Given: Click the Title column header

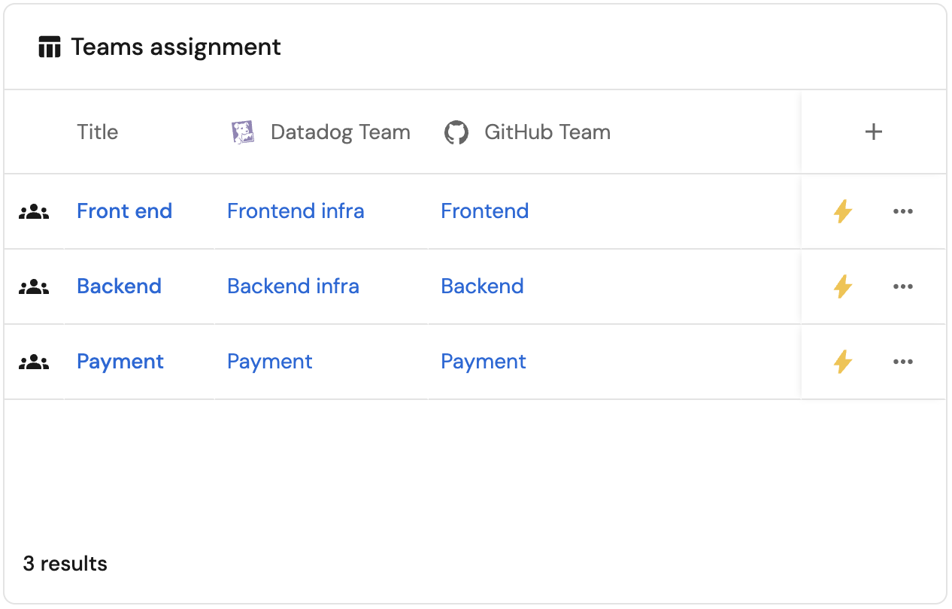Looking at the screenshot, I should pyautogui.click(x=98, y=132).
